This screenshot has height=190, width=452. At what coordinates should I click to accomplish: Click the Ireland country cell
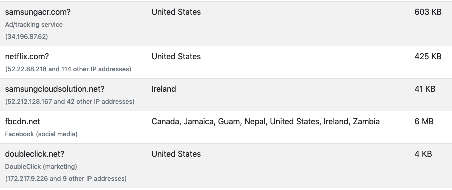coord(164,89)
